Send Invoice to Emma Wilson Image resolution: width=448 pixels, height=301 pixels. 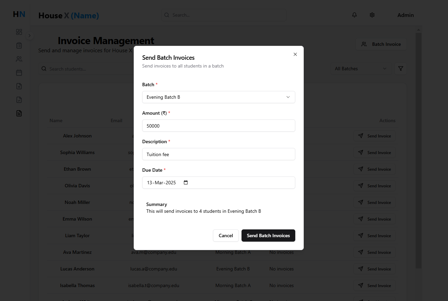(x=375, y=219)
